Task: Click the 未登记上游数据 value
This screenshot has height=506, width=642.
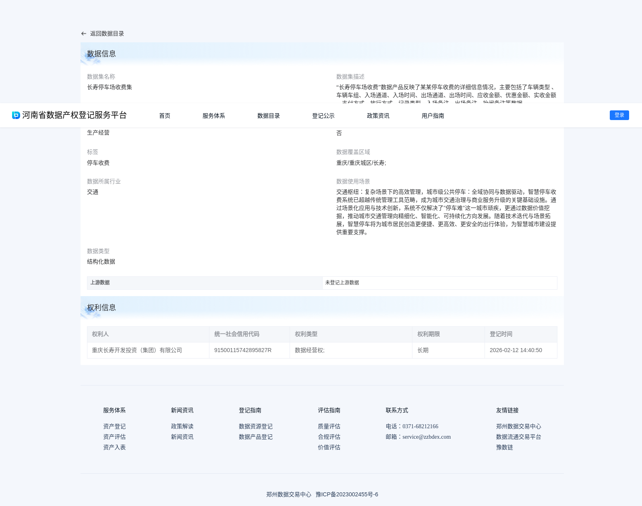Action: [342, 282]
